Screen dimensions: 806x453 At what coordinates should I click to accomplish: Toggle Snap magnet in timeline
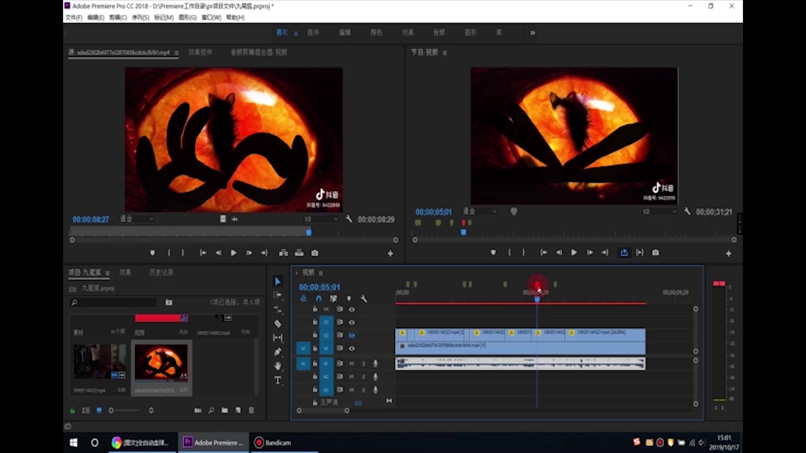pyautogui.click(x=319, y=299)
